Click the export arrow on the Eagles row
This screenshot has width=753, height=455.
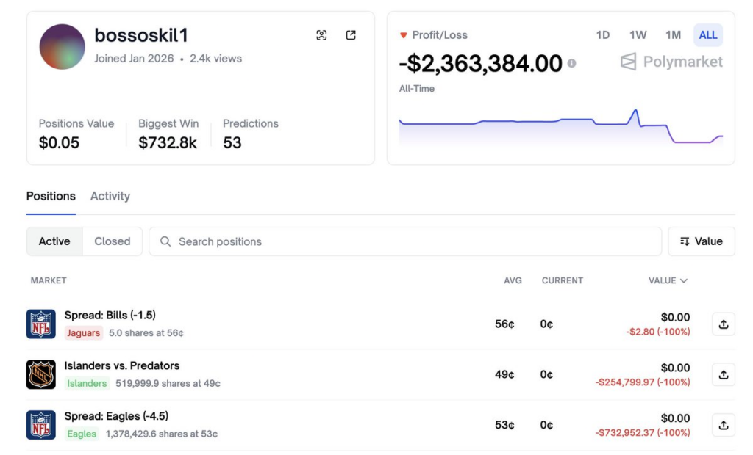click(x=723, y=425)
